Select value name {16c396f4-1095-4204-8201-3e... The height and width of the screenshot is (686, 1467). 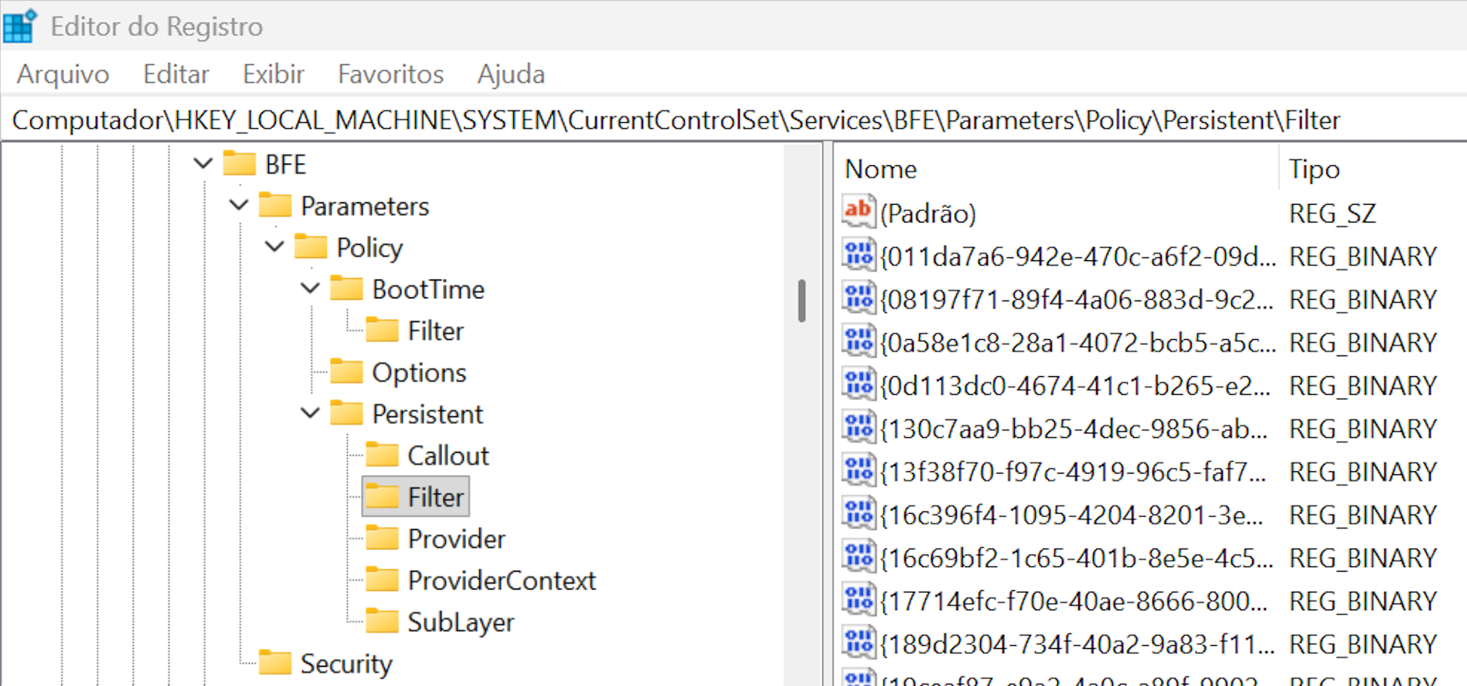1071,515
